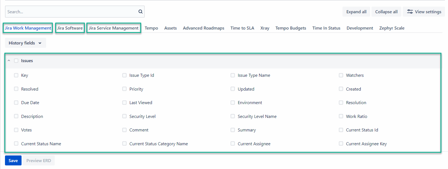Click the Collapse all button
Viewport: 448px width, 169px height.
[386, 12]
